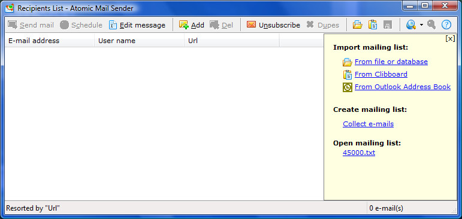462x219 pixels.
Task: Open the 45000.txt mailing list link
Action: click(359, 153)
